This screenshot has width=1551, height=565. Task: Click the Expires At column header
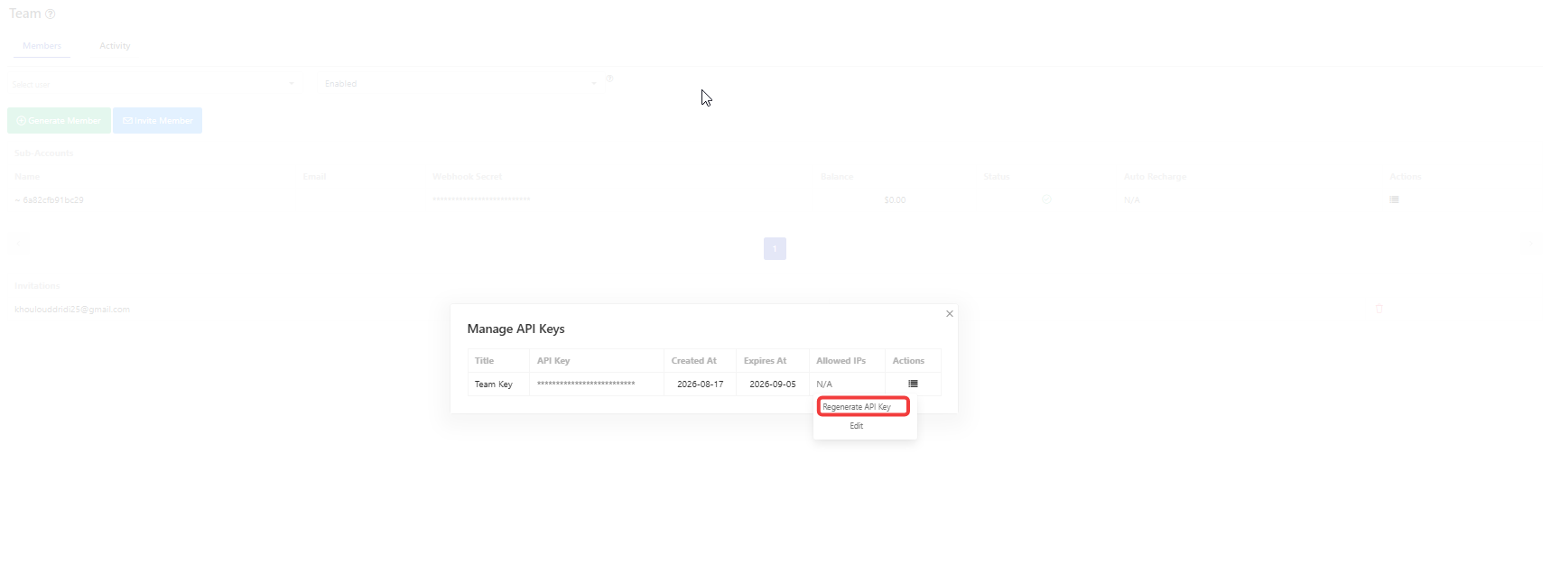(x=765, y=361)
